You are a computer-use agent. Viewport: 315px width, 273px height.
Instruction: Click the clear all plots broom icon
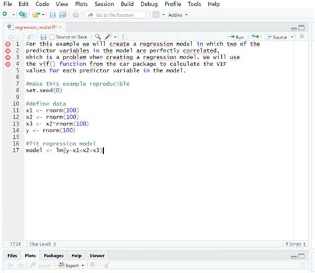(107, 265)
